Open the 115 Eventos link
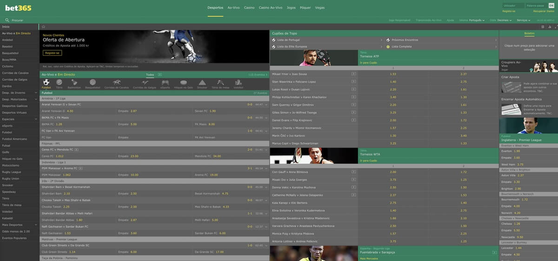This screenshot has width=558, height=261. [x=259, y=74]
